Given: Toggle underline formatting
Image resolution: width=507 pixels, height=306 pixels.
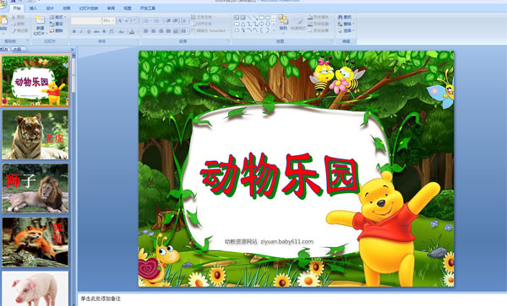Looking at the screenshot, I should coord(89,31).
